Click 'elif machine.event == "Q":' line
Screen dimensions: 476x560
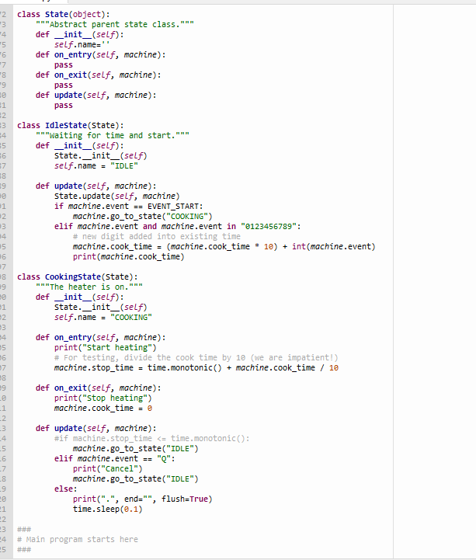115,458
